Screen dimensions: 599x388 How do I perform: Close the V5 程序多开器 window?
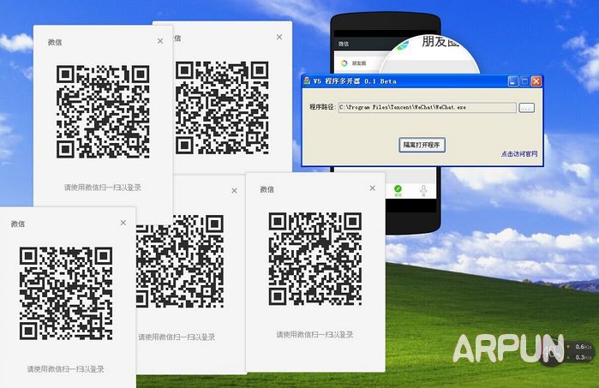[x=536, y=81]
